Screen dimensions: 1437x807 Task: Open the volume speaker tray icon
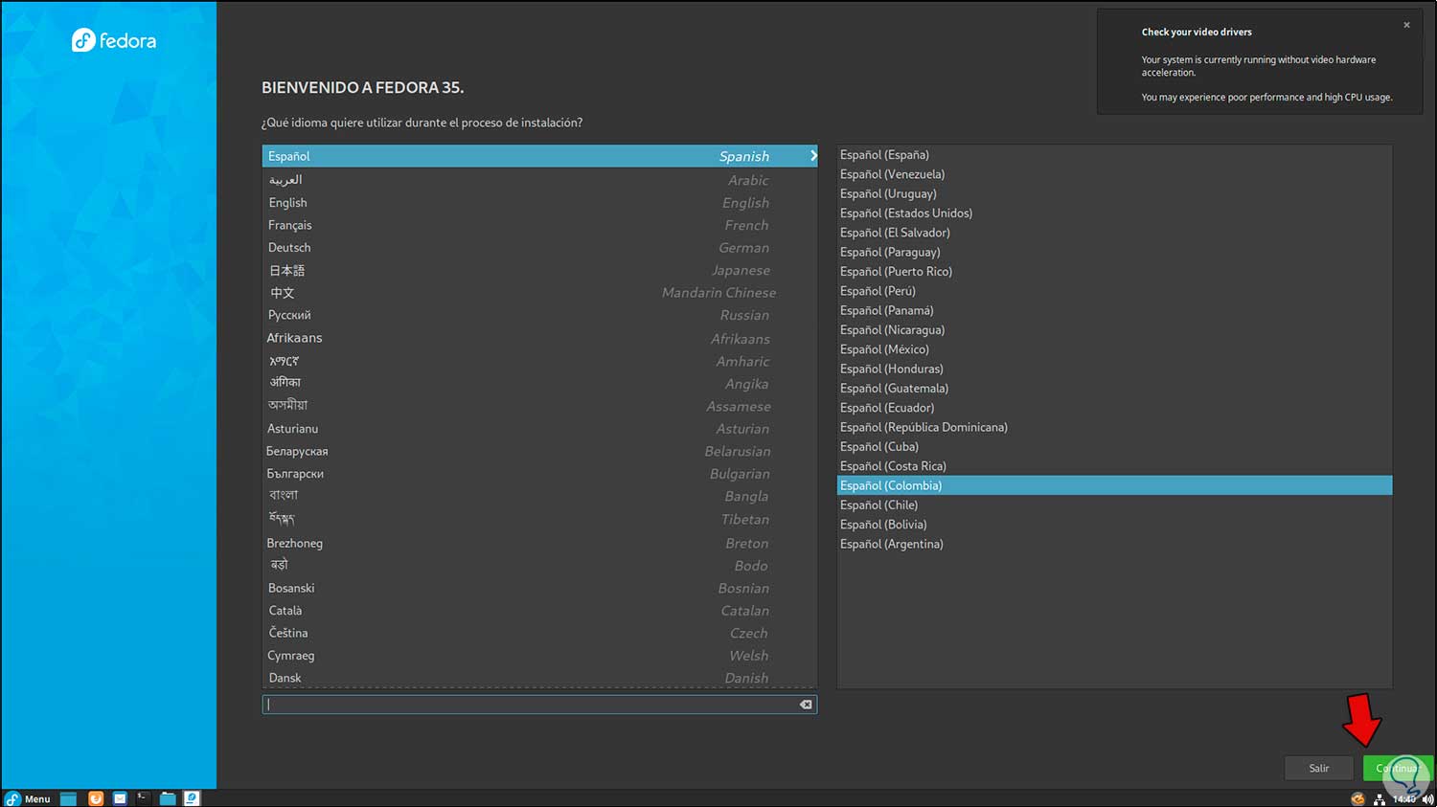click(x=1427, y=799)
